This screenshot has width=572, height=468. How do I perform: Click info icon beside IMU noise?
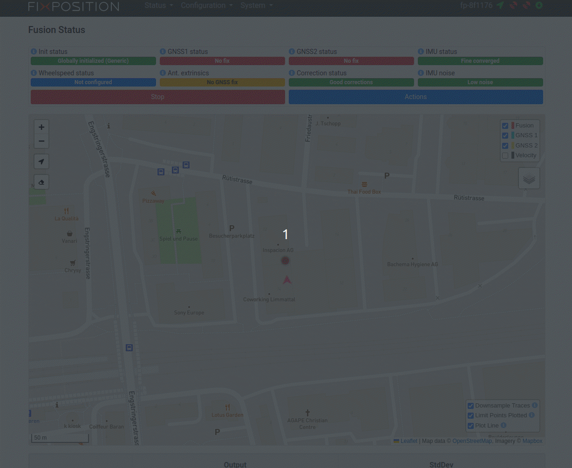[421, 73]
